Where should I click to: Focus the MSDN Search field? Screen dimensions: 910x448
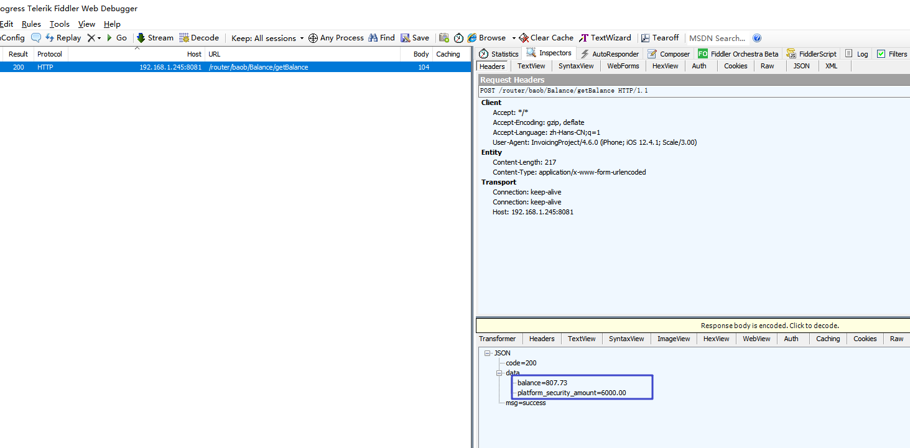[717, 38]
